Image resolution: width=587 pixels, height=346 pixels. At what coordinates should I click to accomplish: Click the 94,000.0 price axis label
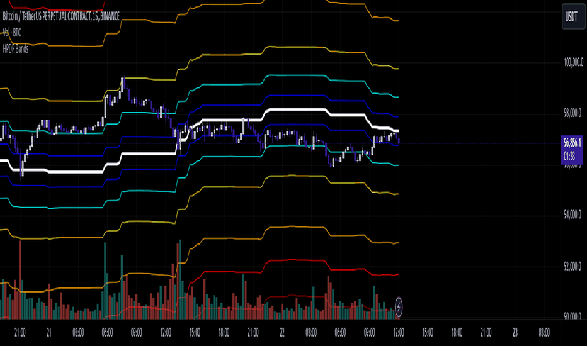(x=573, y=215)
